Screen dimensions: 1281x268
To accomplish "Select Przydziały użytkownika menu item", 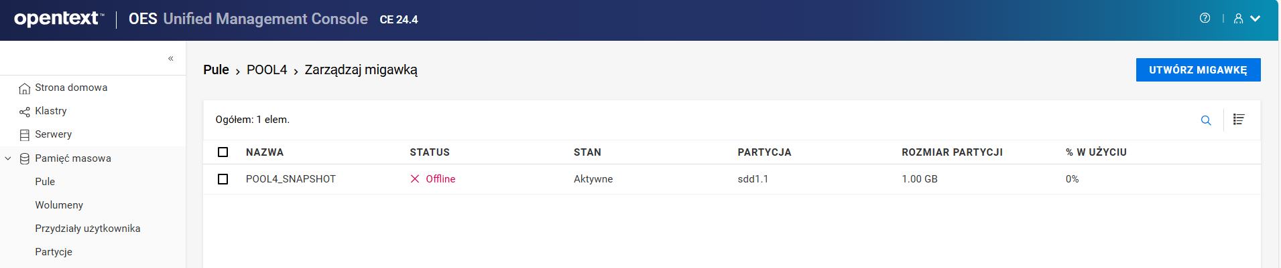I will 88,229.
